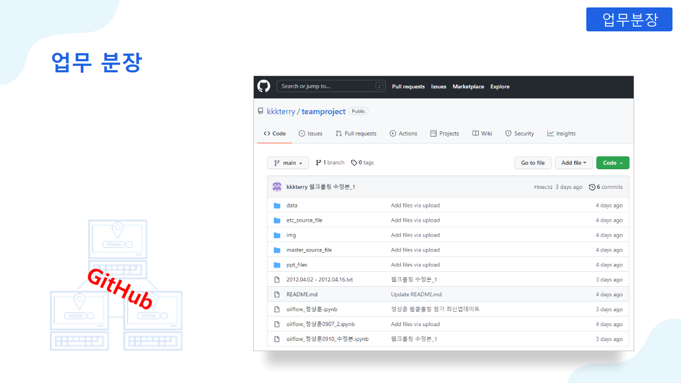This screenshot has width=681, height=383.
Task: Open the GitHub octocat logo home
Action: coord(264,86)
